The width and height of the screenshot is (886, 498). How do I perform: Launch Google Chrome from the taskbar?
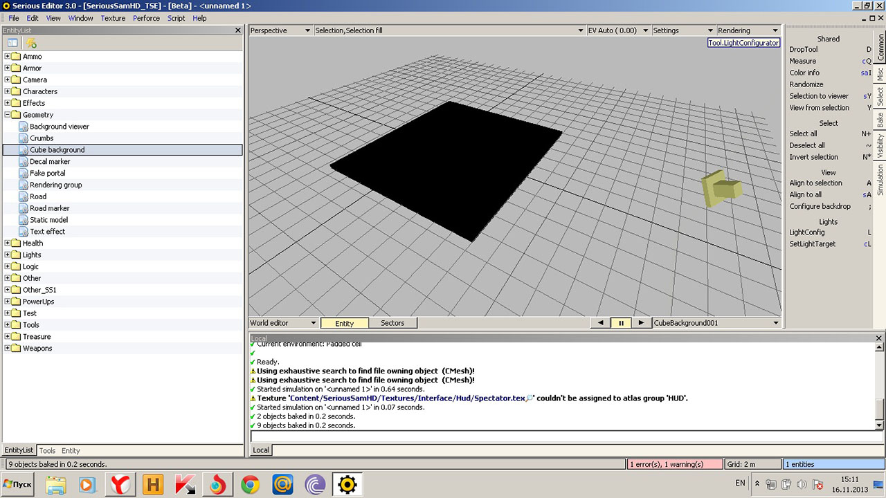pos(250,485)
